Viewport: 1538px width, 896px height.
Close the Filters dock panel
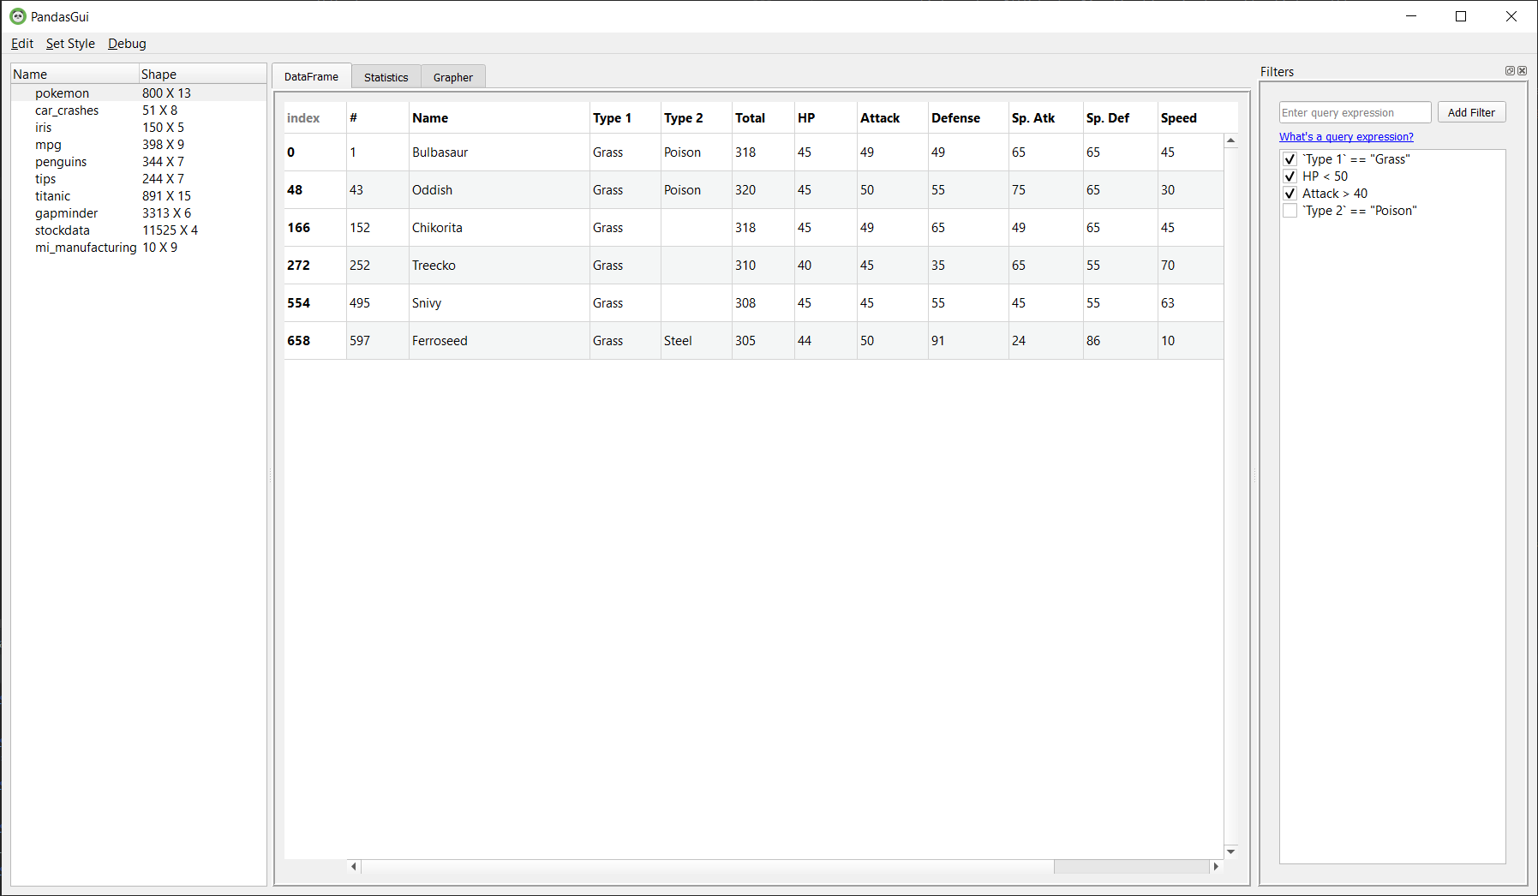click(x=1523, y=71)
